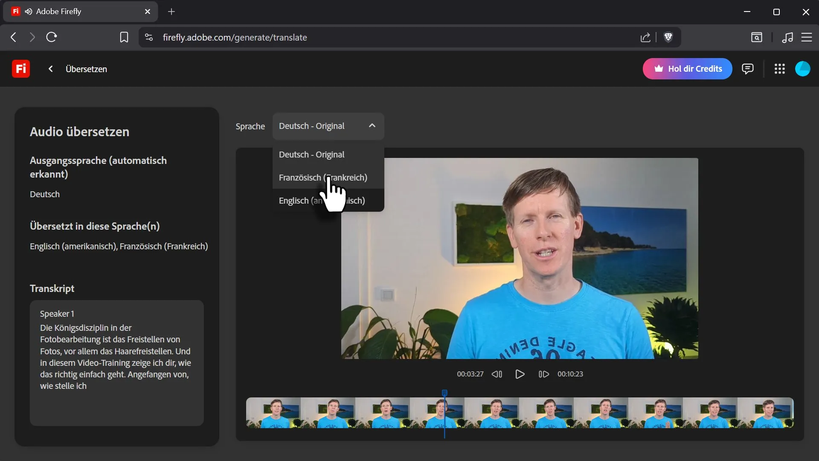
Task: Open the feedback chat icon
Action: [747, 69]
